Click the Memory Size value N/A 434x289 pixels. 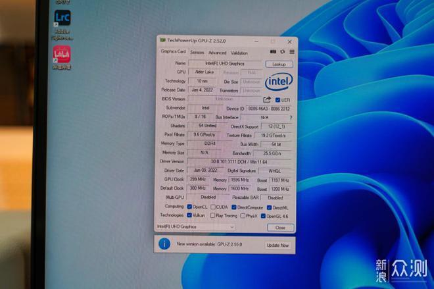tap(205, 152)
